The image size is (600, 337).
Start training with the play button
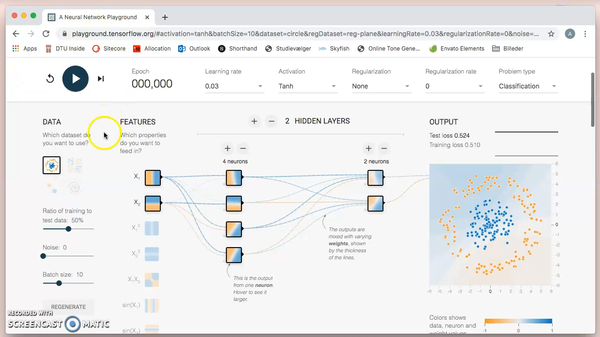pos(75,79)
